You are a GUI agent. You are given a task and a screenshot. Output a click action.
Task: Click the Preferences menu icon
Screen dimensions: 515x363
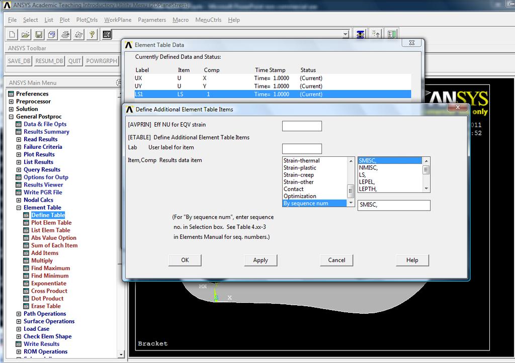pyautogui.click(x=11, y=94)
